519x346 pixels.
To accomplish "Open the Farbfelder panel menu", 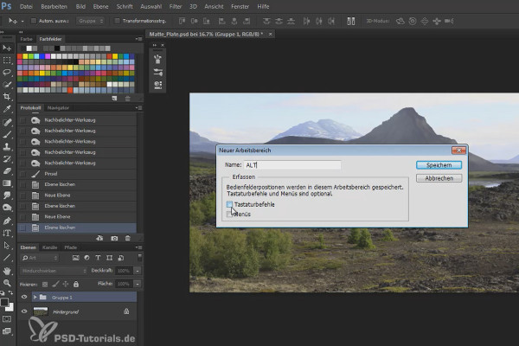I will [139, 39].
